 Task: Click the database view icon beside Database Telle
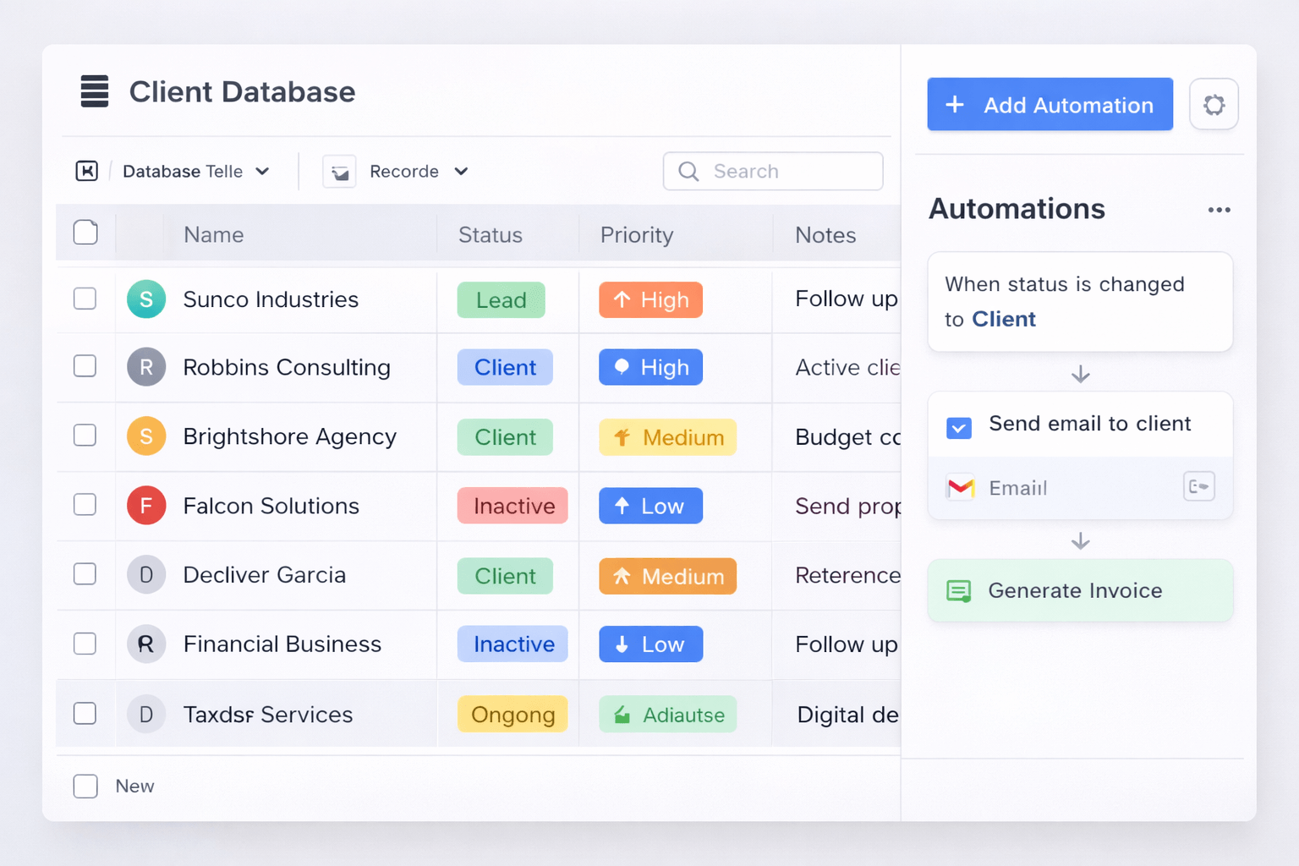tap(87, 171)
